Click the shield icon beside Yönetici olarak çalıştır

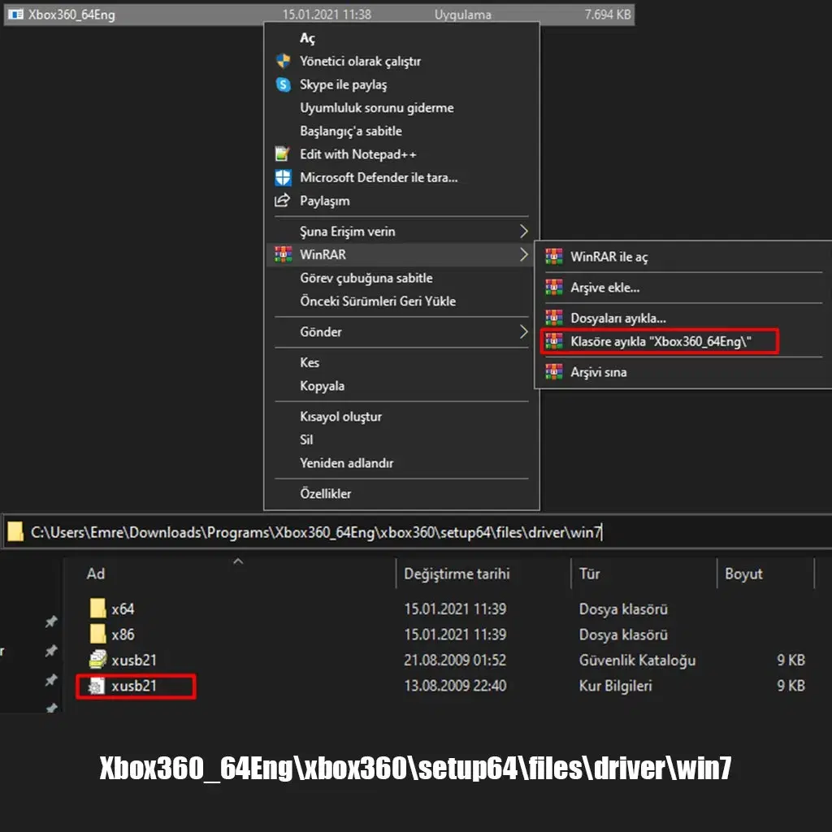click(x=283, y=61)
